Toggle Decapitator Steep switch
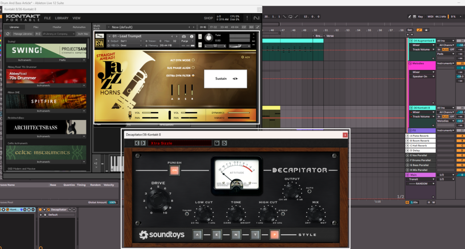465x249 pixels. (282, 214)
